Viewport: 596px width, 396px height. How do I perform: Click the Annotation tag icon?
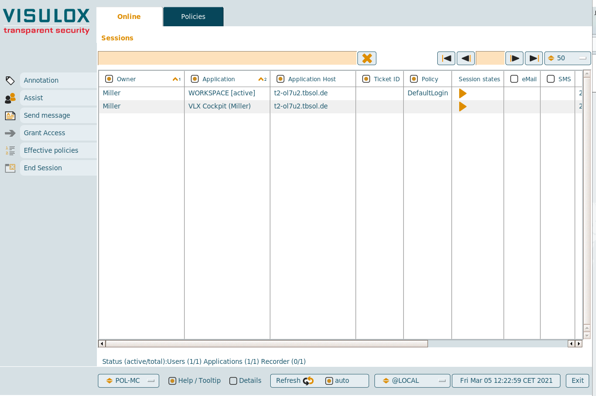(10, 80)
